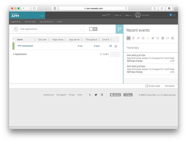Click the Safari forward arrow

coord(28,8)
